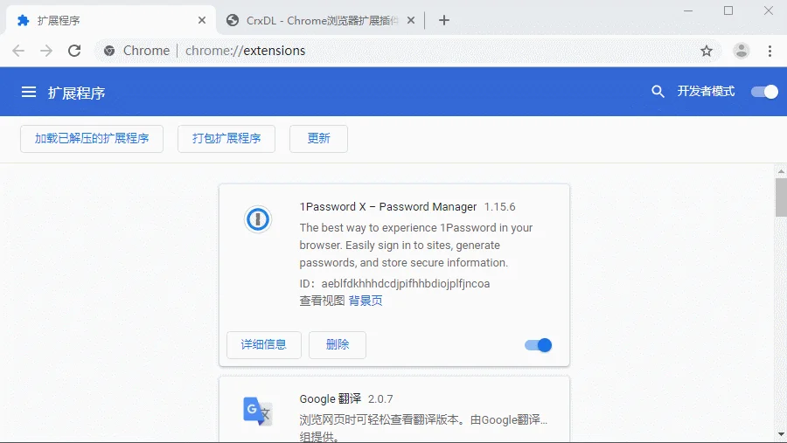Open the extensions hamburger main menu
This screenshot has height=443, width=787.
coord(29,92)
